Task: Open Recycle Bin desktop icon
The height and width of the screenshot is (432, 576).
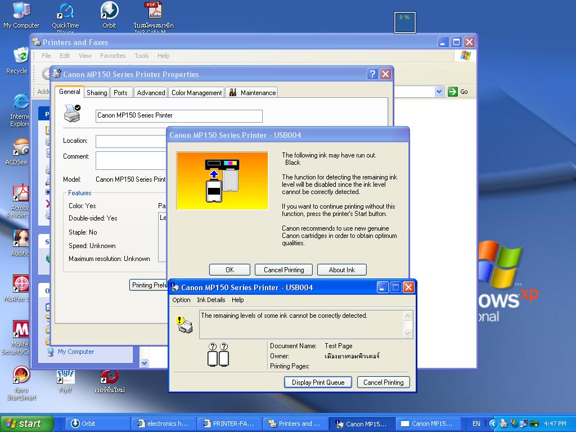Action: pyautogui.click(x=17, y=61)
